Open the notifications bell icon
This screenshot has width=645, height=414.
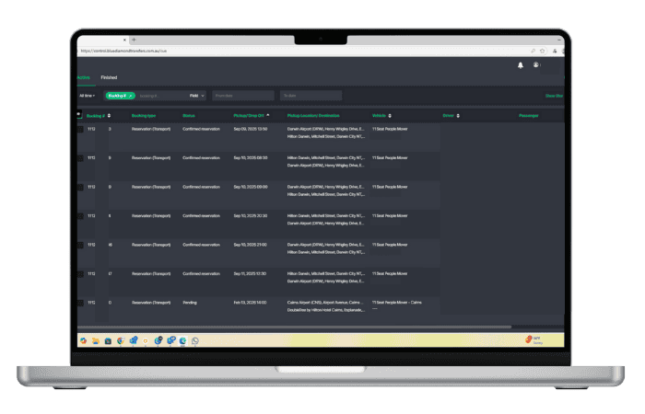tap(520, 65)
